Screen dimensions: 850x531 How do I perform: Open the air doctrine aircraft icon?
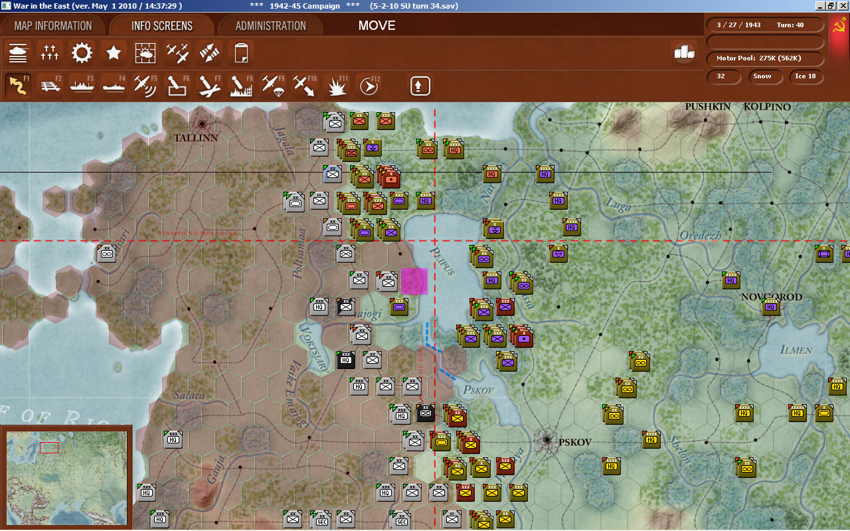(177, 52)
